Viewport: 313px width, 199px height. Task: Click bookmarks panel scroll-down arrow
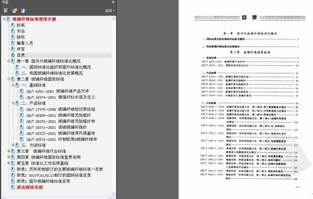tap(114, 194)
